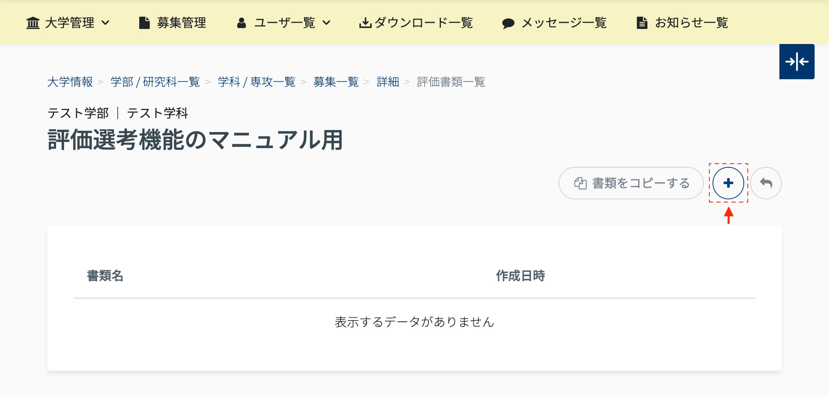The height and width of the screenshot is (397, 829).
Task: Click the user icon beside ユーザ一覧
Action: point(241,23)
